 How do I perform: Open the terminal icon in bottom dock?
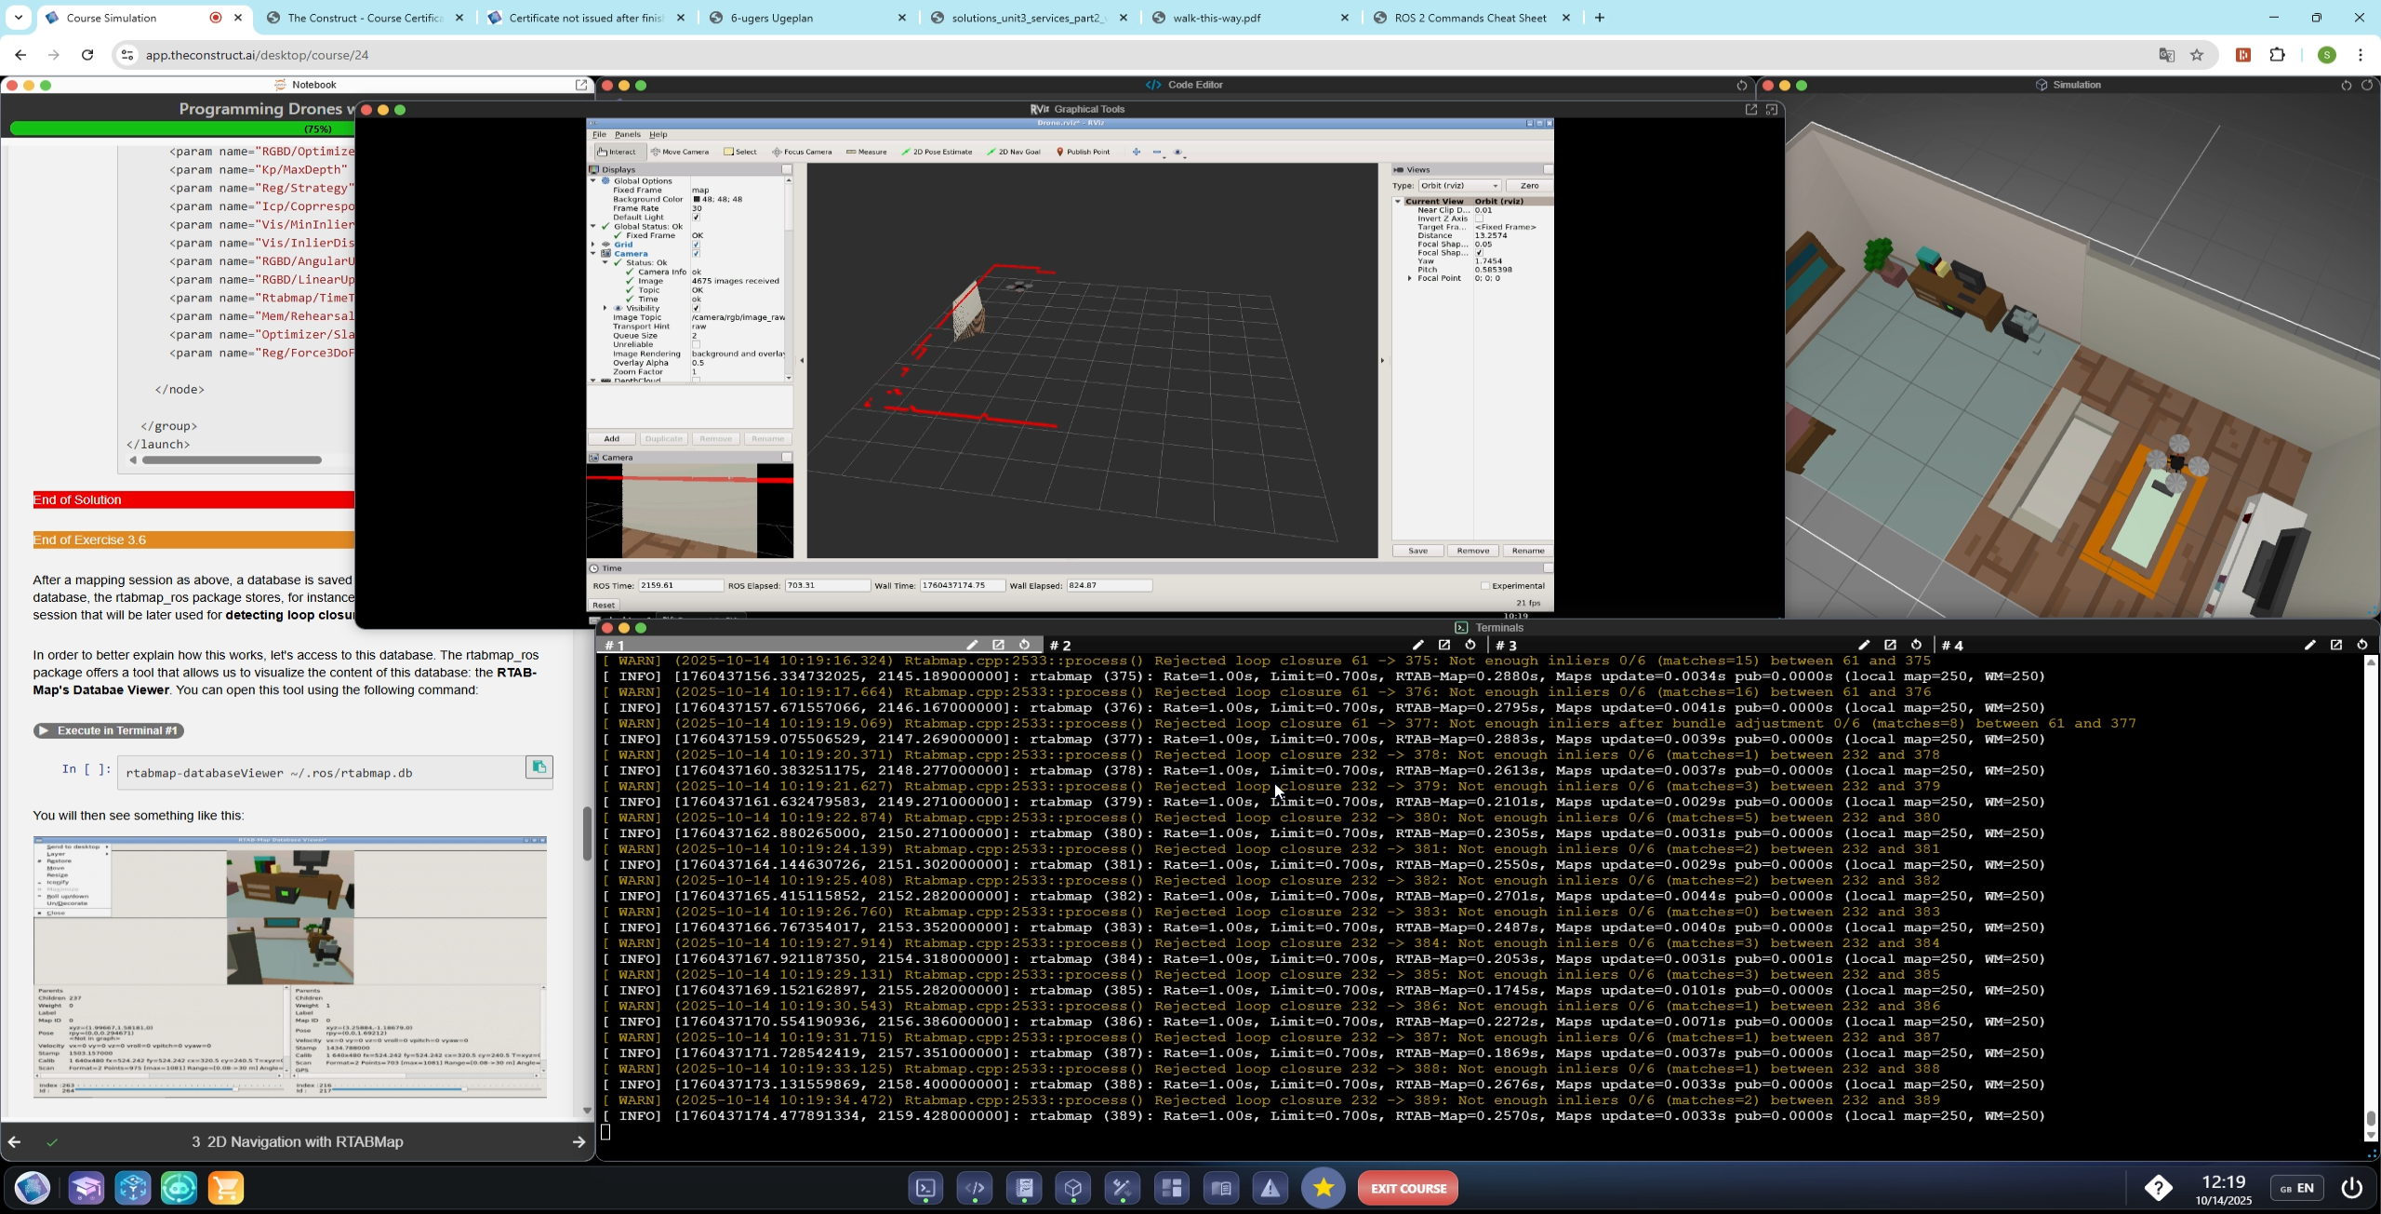pos(925,1188)
